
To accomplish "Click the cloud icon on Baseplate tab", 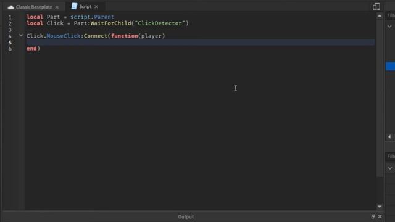I will (11, 7).
